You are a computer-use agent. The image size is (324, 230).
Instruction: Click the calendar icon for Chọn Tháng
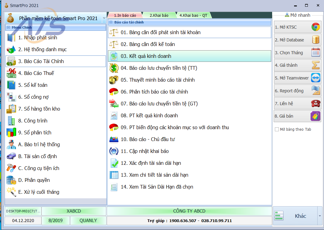coord(315,52)
